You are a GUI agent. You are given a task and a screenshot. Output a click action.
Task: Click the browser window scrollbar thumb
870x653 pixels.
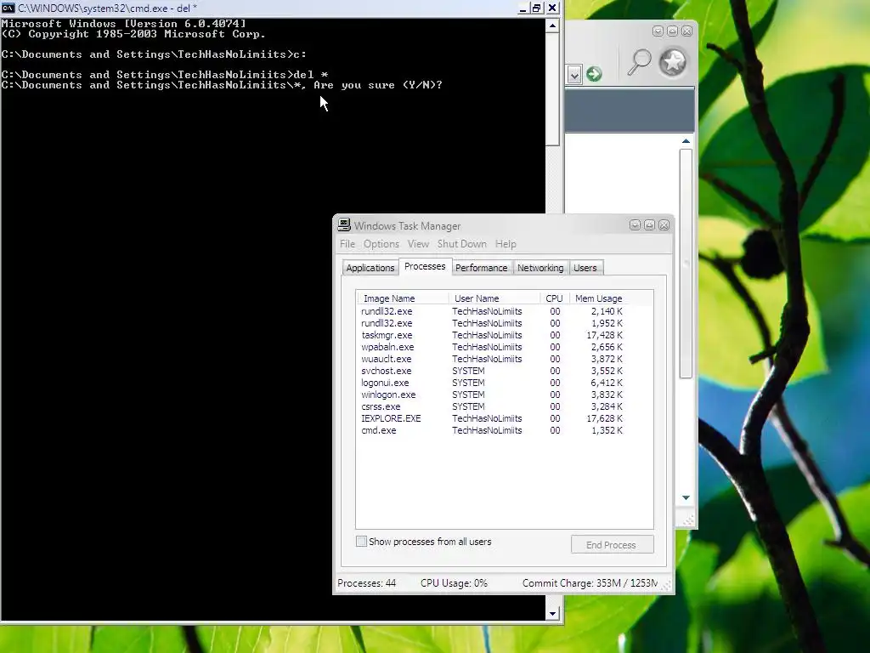pos(686,264)
